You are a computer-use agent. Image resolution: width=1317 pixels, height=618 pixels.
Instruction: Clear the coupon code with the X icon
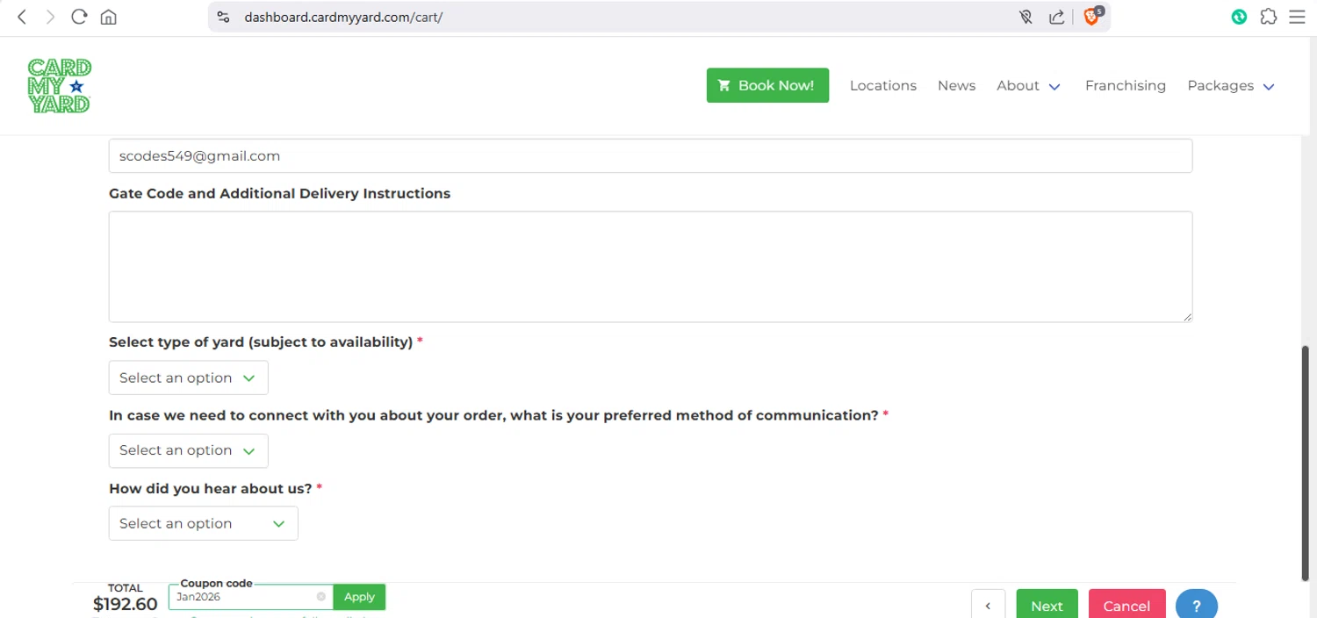pos(321,597)
